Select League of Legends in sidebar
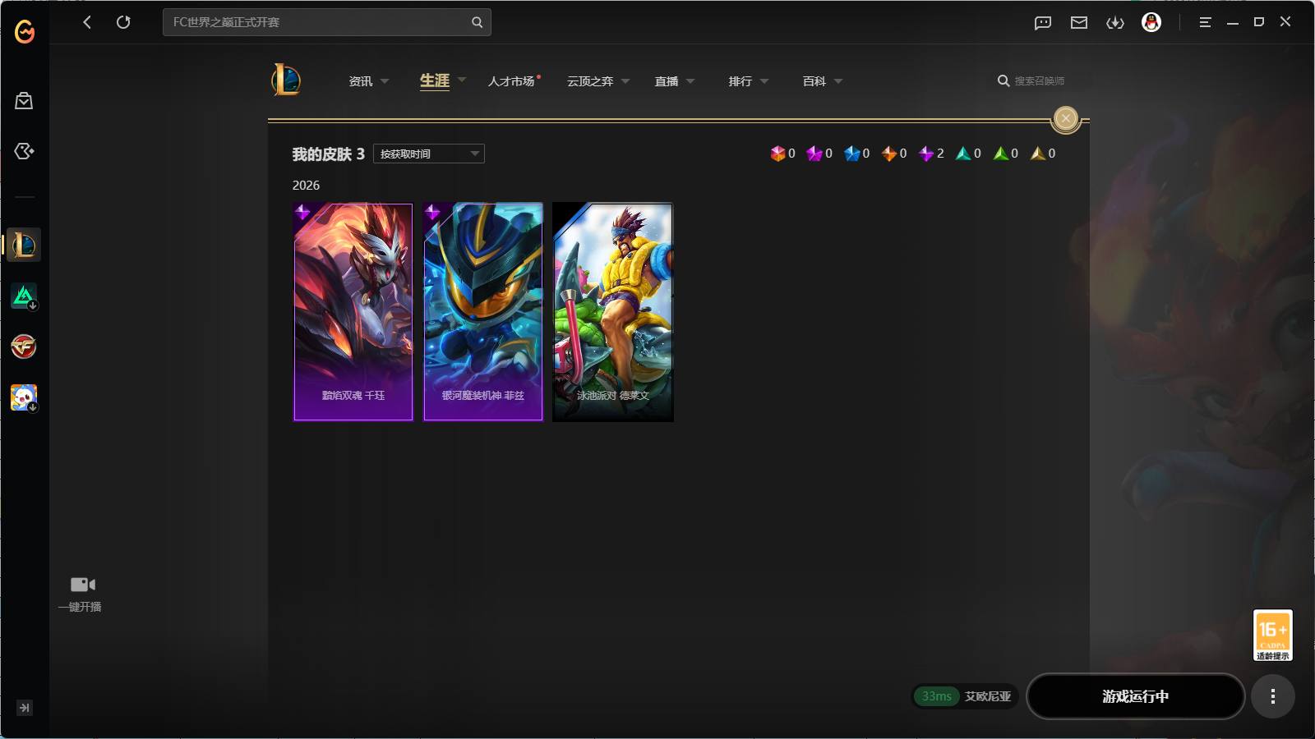Viewport: 1315px width, 739px height. 24,245
